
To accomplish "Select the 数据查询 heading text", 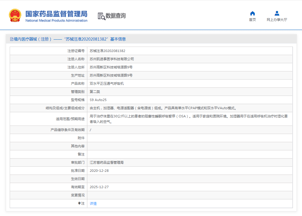I will [x=116, y=16].
